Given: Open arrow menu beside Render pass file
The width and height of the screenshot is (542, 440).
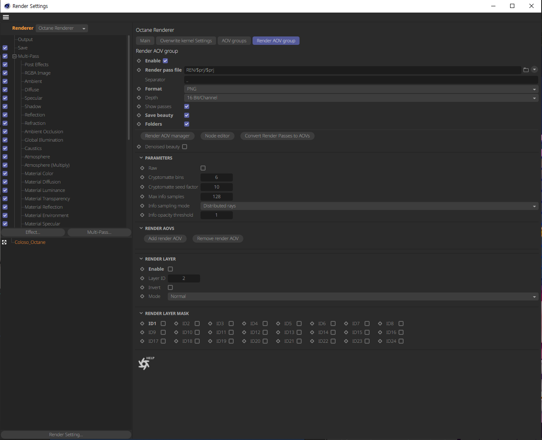Looking at the screenshot, I should (534, 70).
